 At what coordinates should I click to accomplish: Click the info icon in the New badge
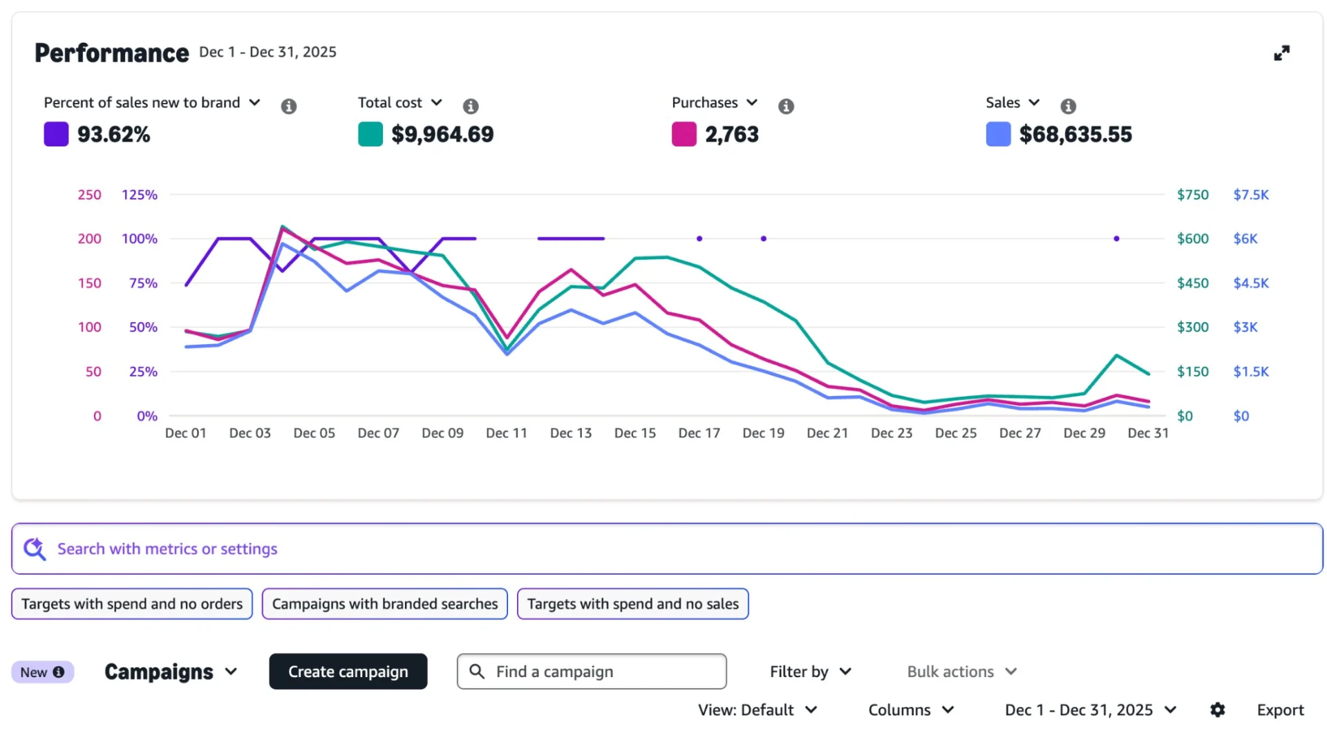tap(59, 672)
